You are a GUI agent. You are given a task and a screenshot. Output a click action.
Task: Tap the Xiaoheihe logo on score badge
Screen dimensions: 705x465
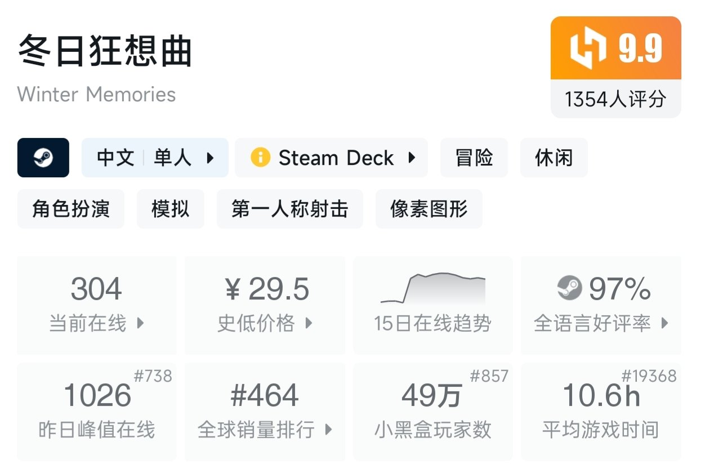[x=587, y=48]
